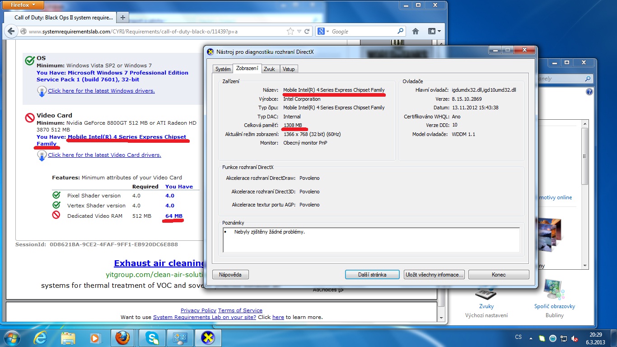Click the Windows drivers download icon

tap(42, 91)
